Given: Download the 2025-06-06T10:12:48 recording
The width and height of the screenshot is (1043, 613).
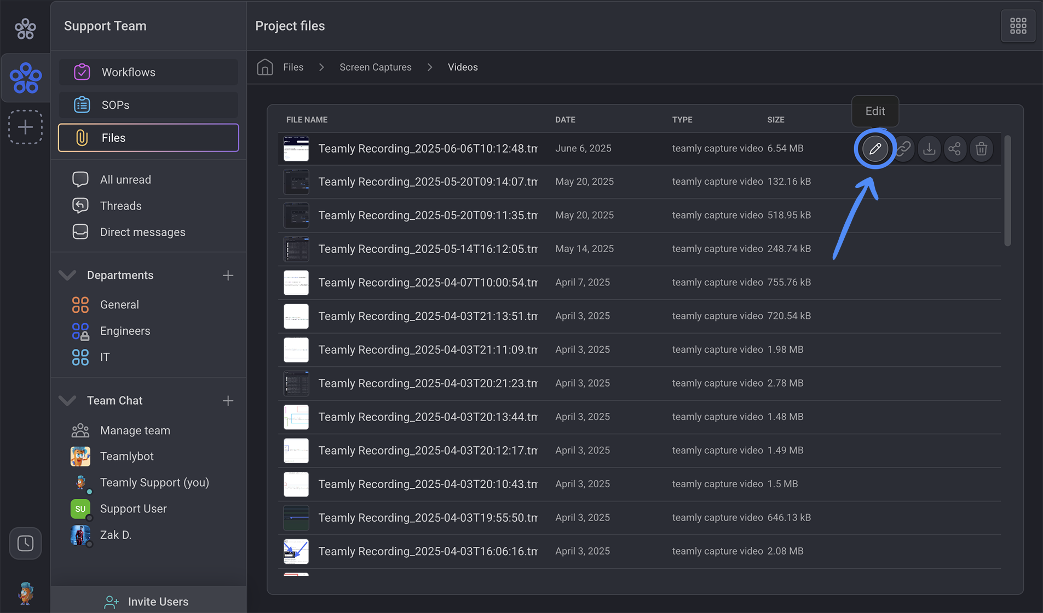Looking at the screenshot, I should pyautogui.click(x=929, y=148).
